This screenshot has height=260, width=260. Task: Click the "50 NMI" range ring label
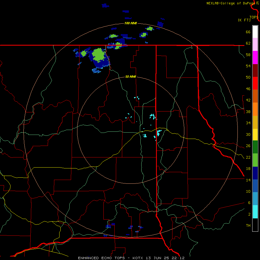131,77
